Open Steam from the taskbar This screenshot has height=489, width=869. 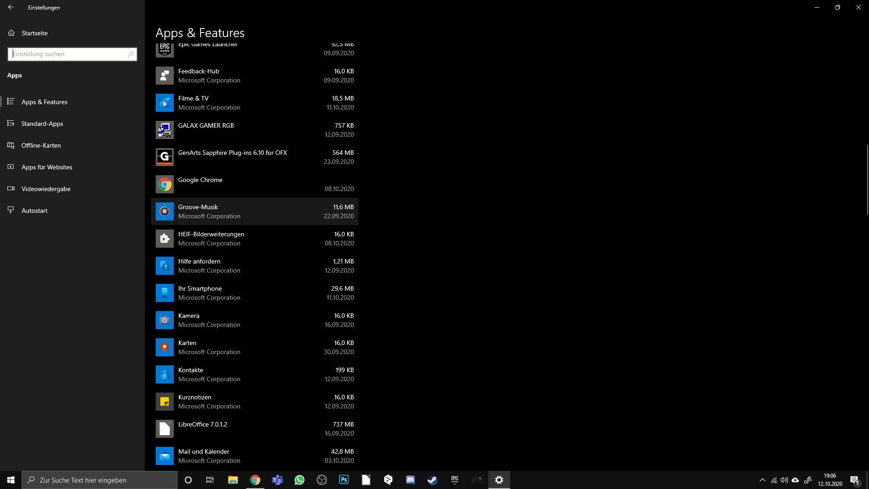[x=432, y=480]
